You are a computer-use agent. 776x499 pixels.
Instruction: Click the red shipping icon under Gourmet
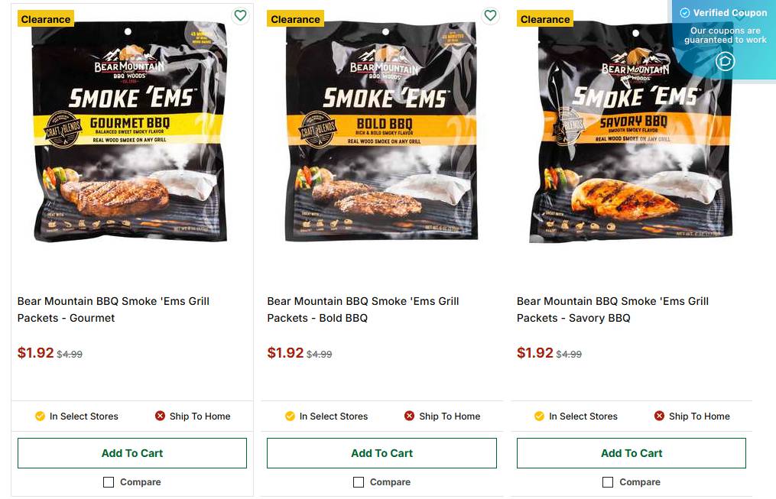pyautogui.click(x=159, y=416)
